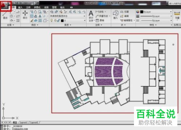
Task: Click the Hatch tool in Draw panel
Action: [18, 21]
